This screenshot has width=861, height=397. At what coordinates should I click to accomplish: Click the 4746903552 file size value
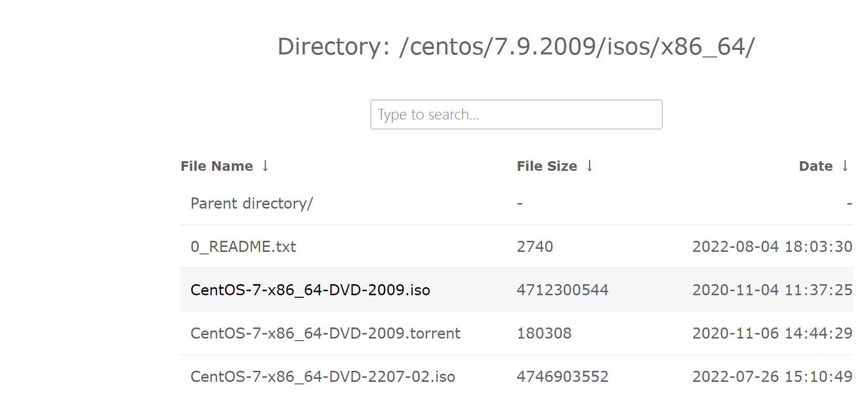click(x=562, y=377)
